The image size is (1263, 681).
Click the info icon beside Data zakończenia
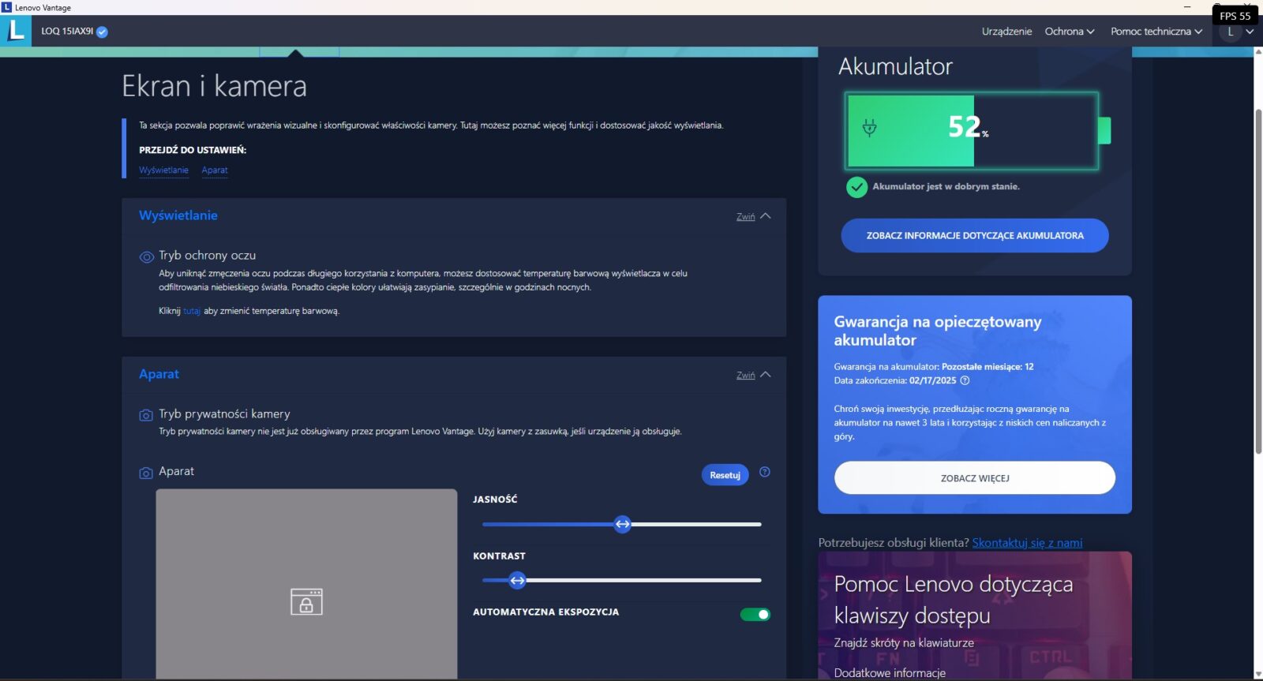(965, 380)
